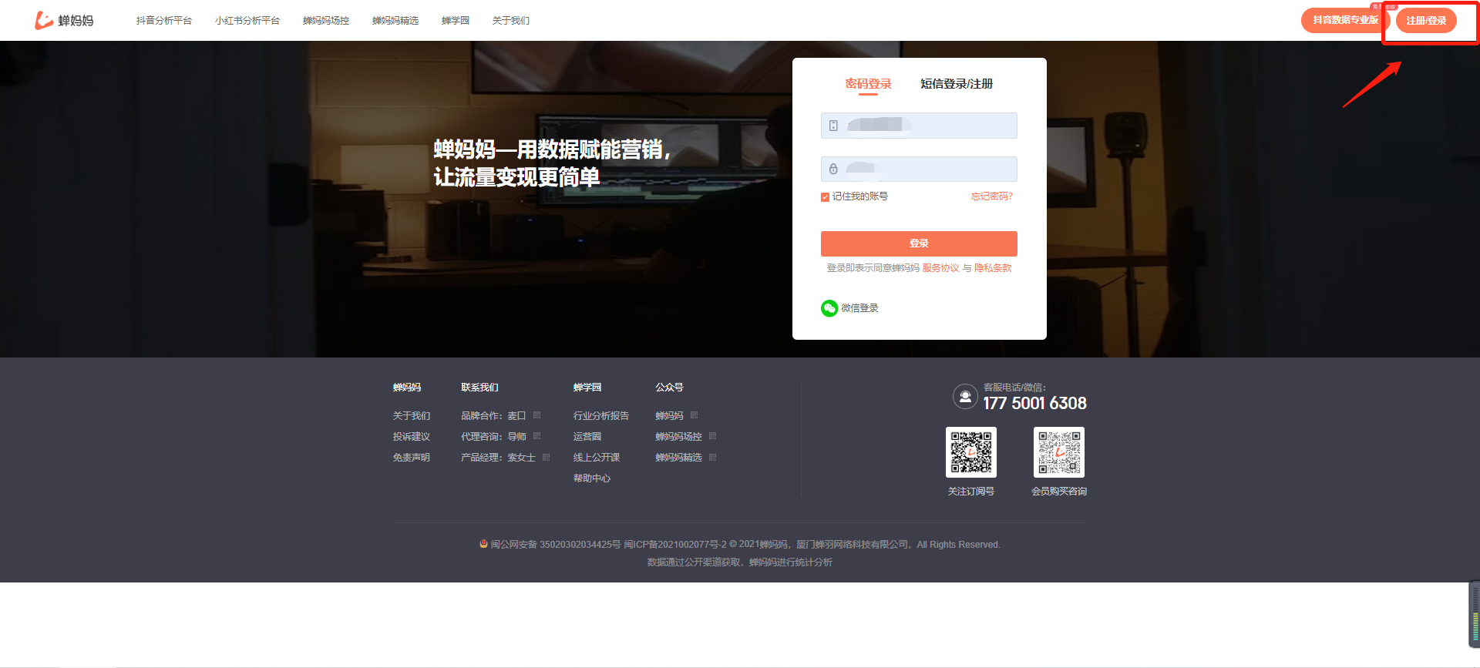
Task: Click 产品经理: 窦女士 contact text
Action: pos(498,458)
